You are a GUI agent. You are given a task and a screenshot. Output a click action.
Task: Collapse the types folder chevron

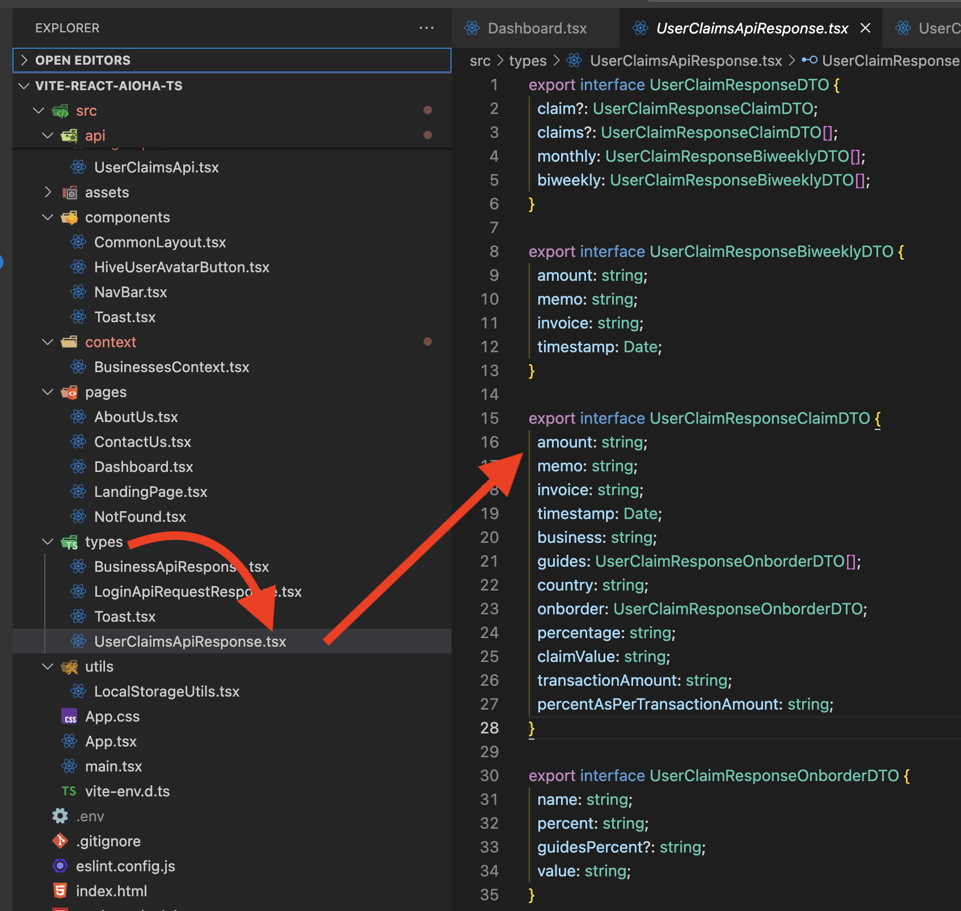(48, 542)
